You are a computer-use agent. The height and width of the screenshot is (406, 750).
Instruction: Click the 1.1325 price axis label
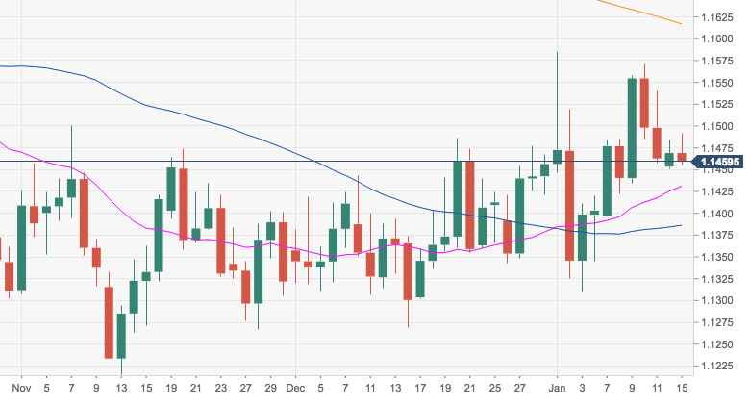(x=717, y=279)
